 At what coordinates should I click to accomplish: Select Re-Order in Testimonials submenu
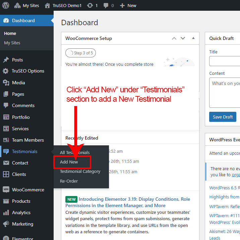[x=69, y=181]
